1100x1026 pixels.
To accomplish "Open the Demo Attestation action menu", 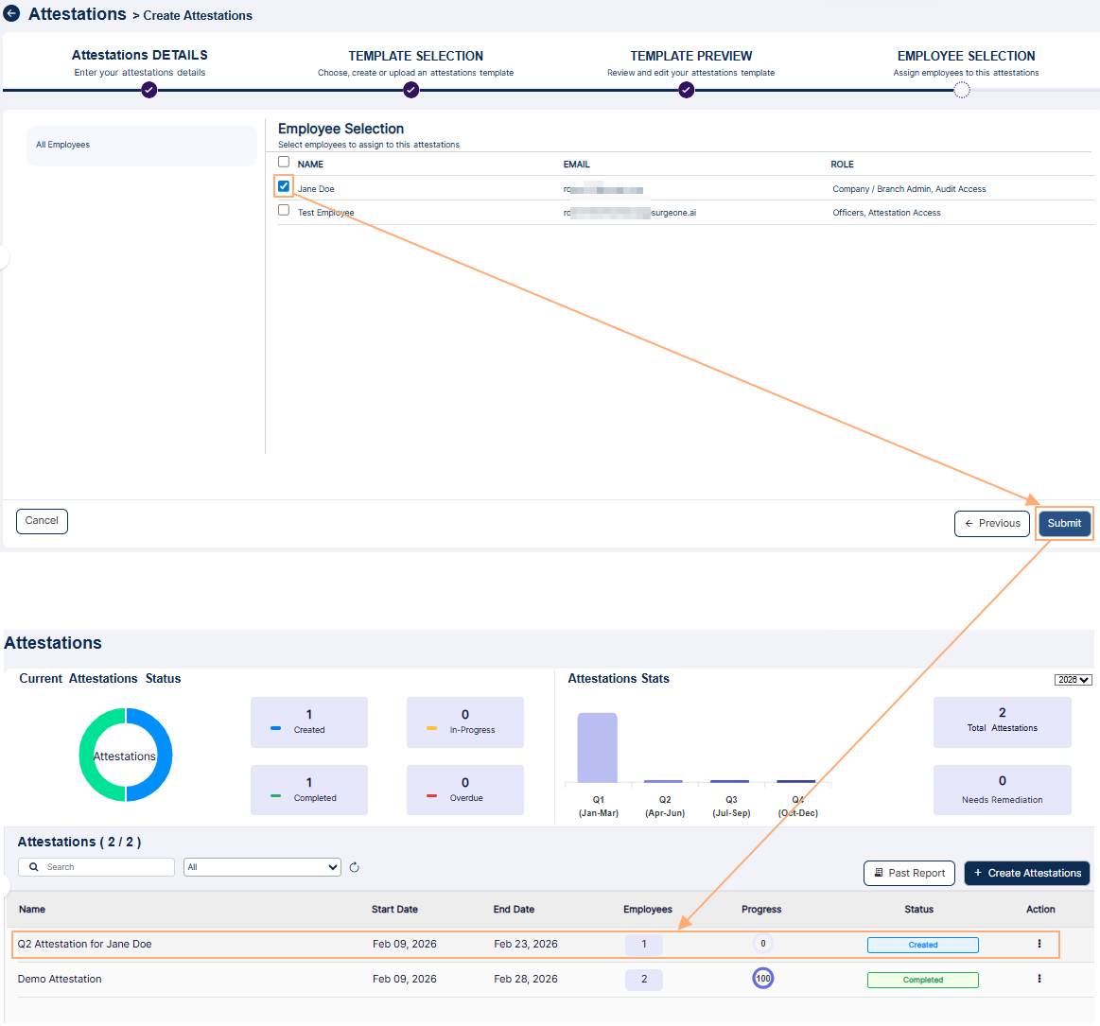I will coord(1039,979).
